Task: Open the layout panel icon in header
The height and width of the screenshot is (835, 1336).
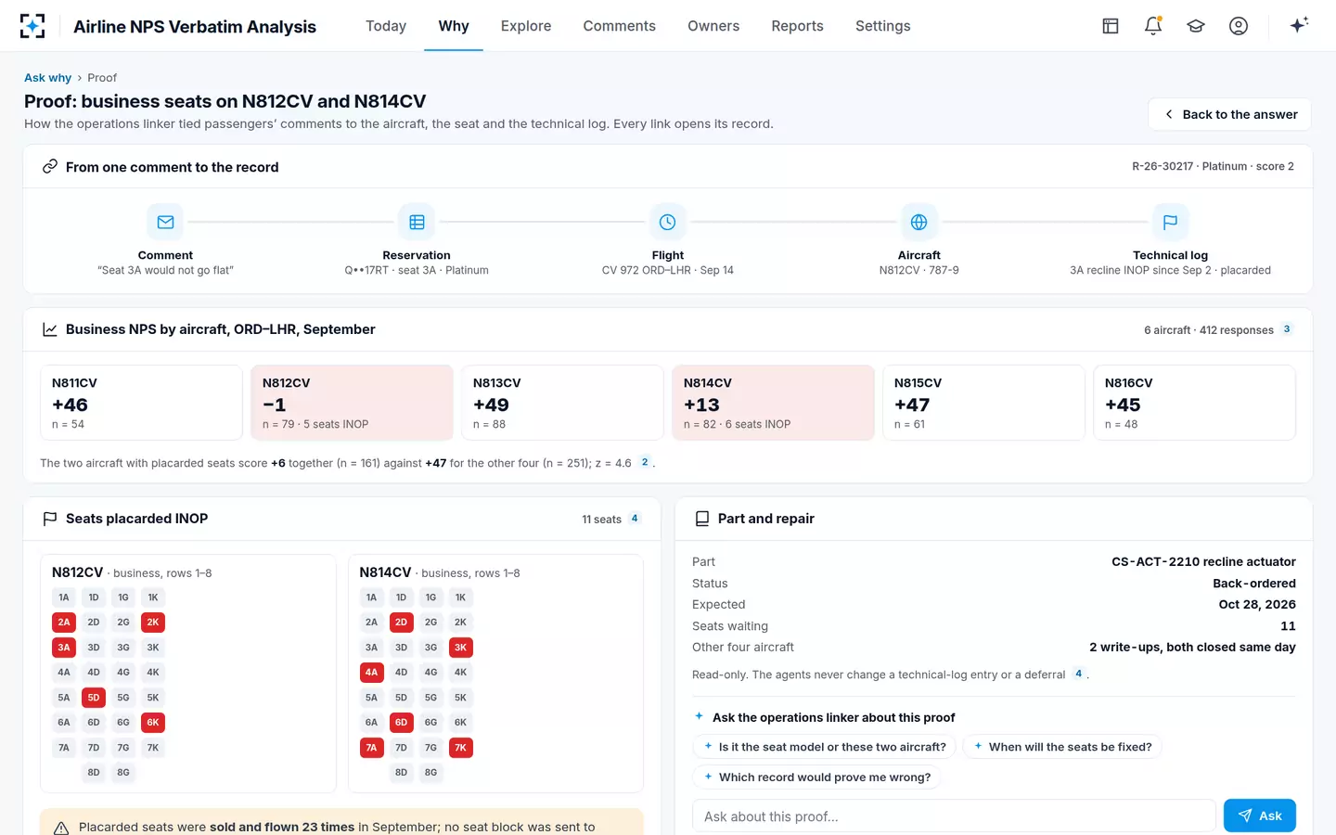Action: [x=1111, y=26]
